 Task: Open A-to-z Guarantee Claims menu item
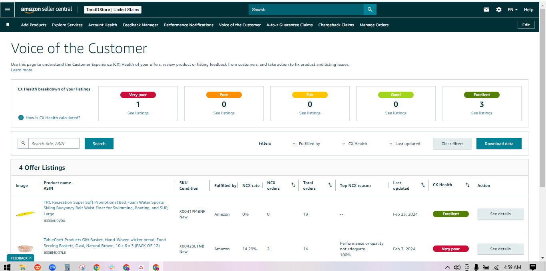click(290, 25)
